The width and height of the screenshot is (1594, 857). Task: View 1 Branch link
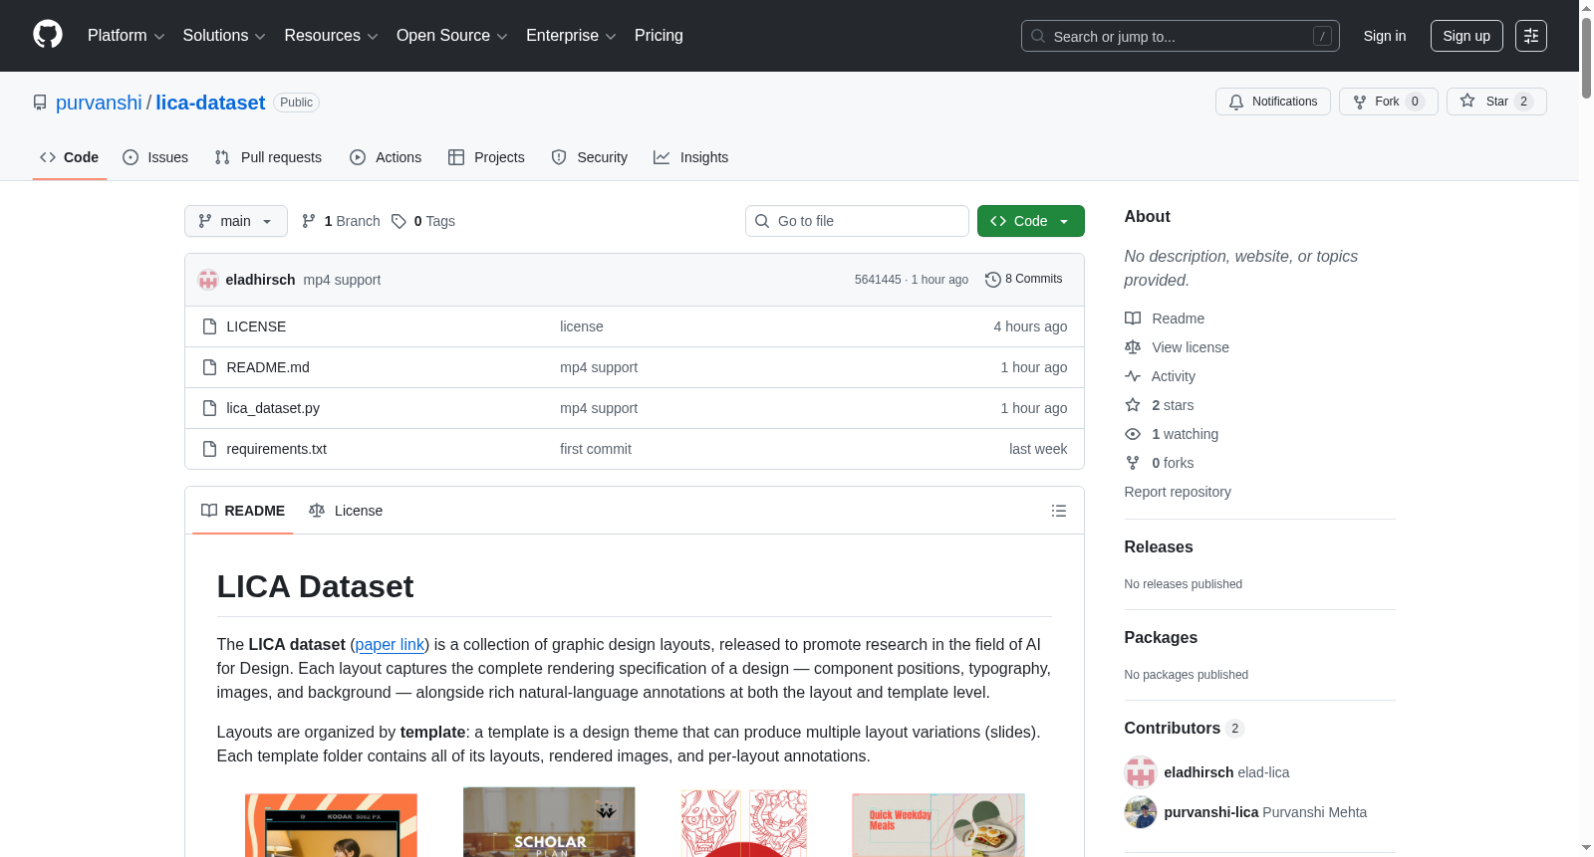[x=341, y=221]
